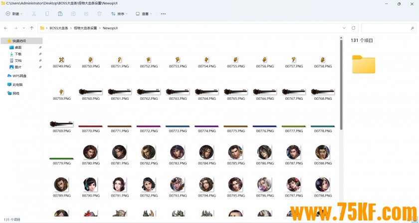Viewport: 419px width, 223px height.
Task: Open Pictures (图片) in sidebar
Action: coord(18,67)
